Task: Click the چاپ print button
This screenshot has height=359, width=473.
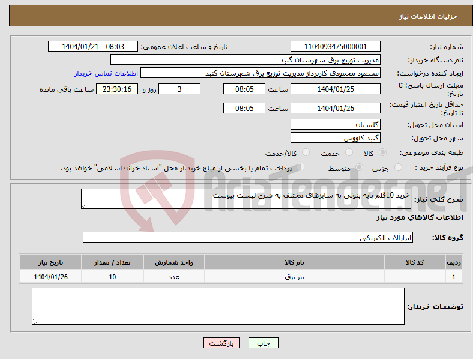Action: (264, 343)
